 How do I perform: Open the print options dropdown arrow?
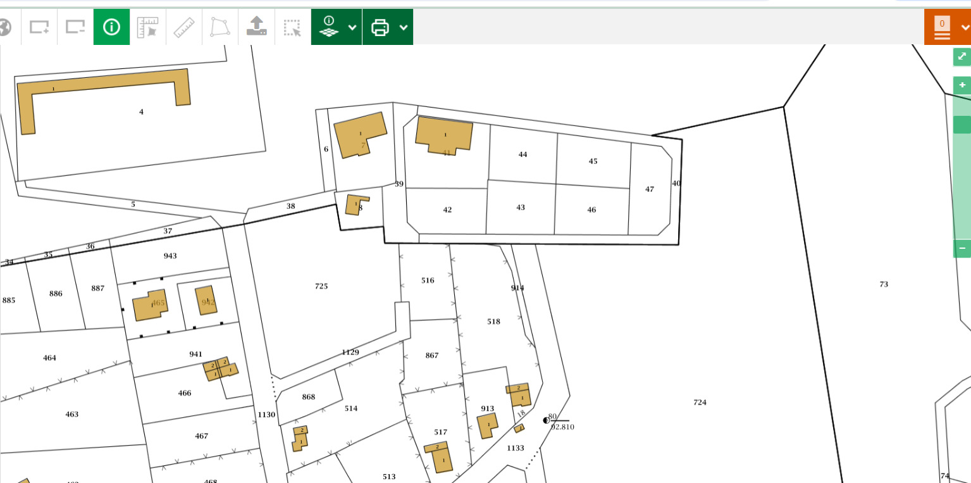(404, 27)
